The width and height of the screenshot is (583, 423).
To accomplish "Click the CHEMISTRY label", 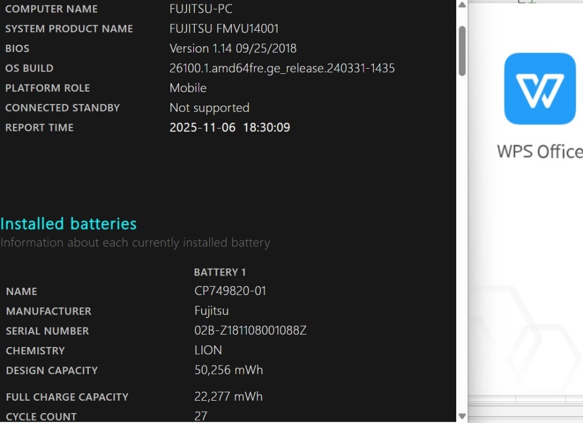I will tap(35, 351).
